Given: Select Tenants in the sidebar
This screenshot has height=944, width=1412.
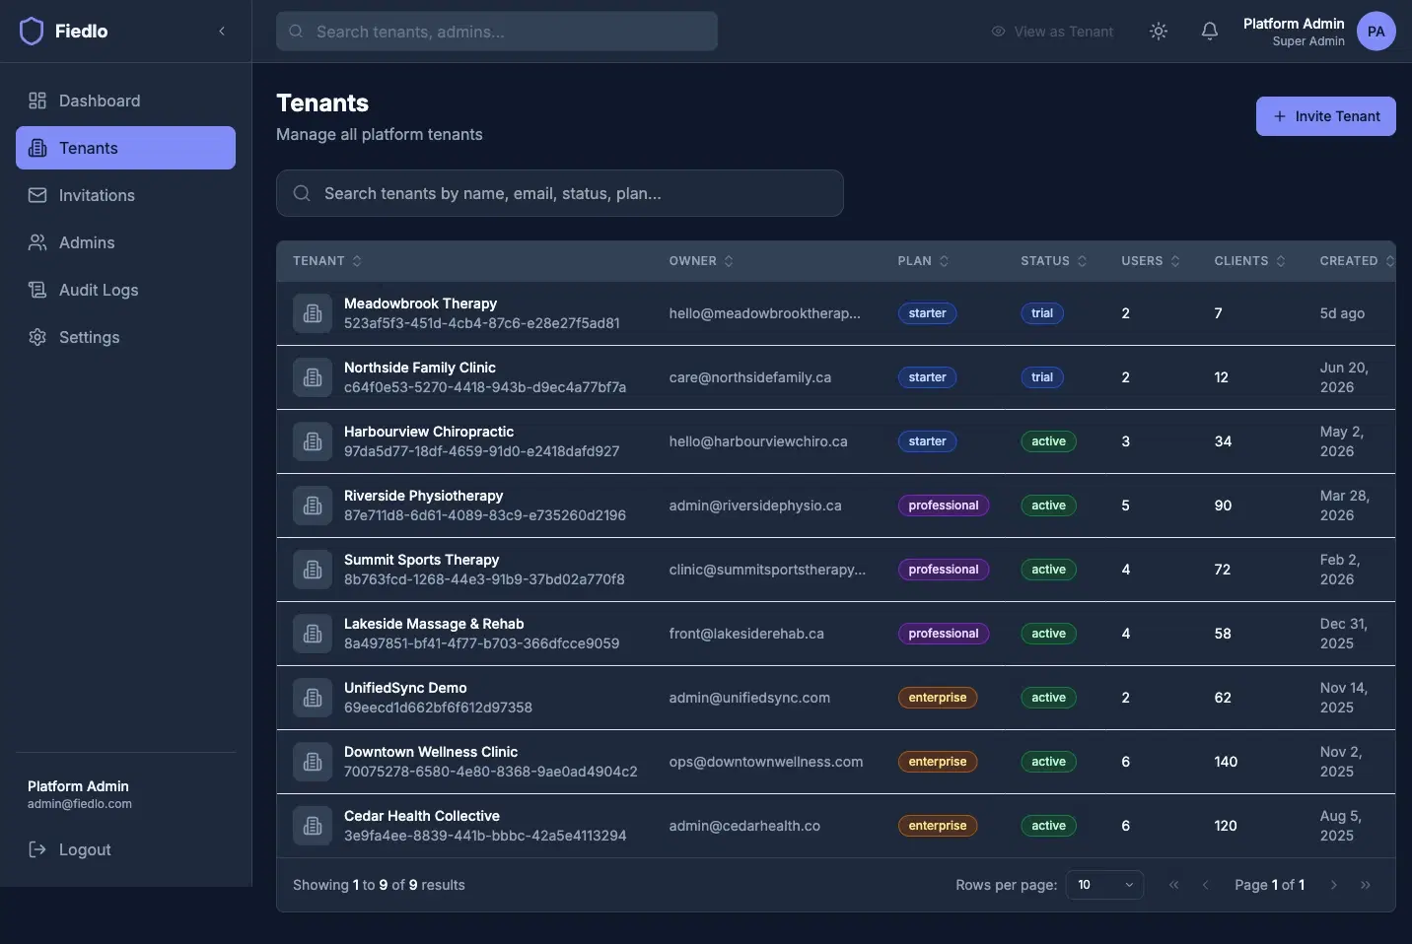Looking at the screenshot, I should pos(125,148).
